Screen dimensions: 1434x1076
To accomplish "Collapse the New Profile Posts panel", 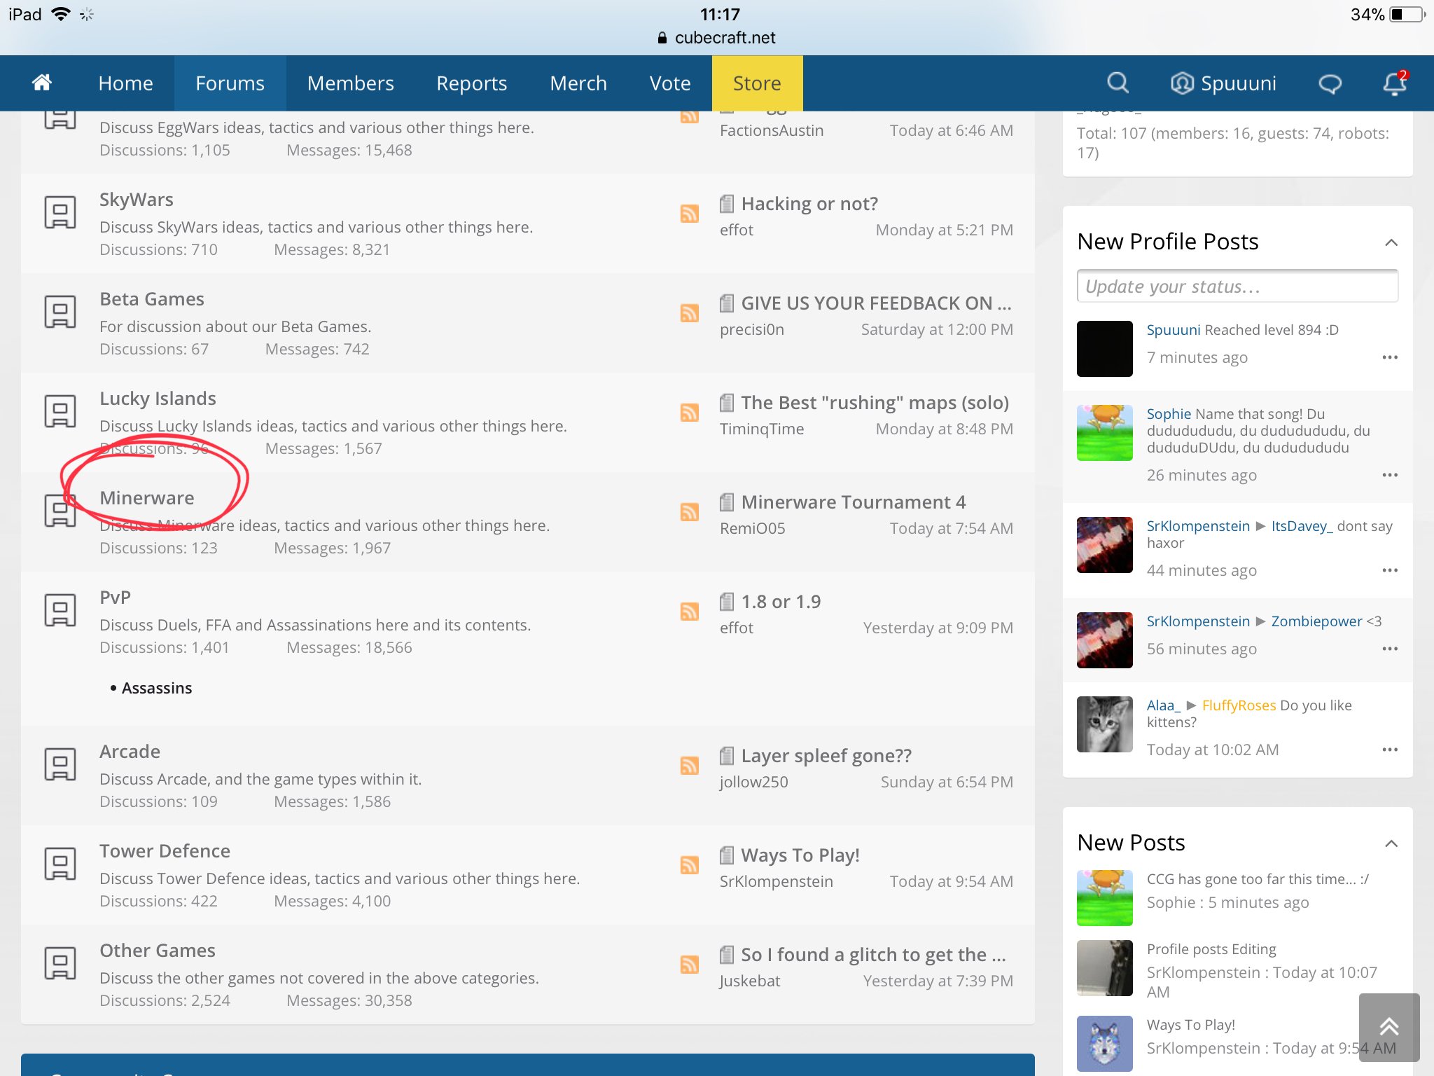I will pyautogui.click(x=1391, y=242).
